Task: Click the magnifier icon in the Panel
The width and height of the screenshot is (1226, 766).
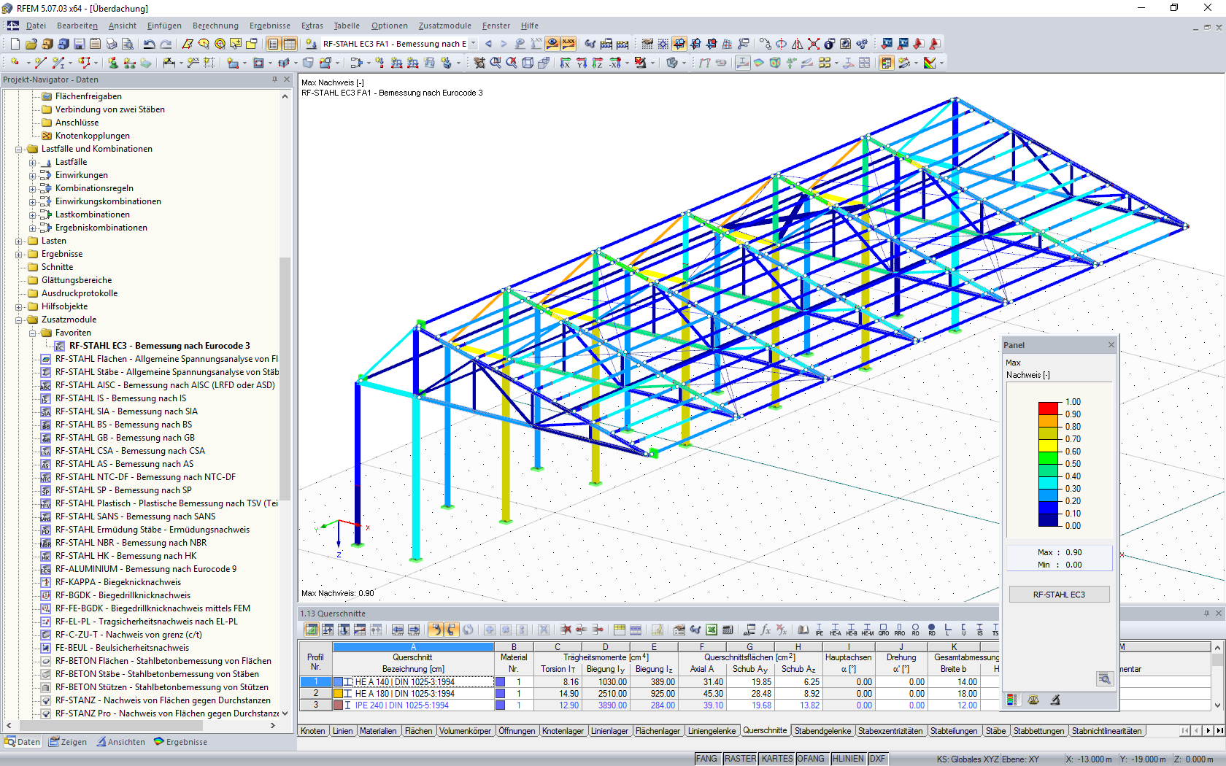Action: coord(1104,679)
